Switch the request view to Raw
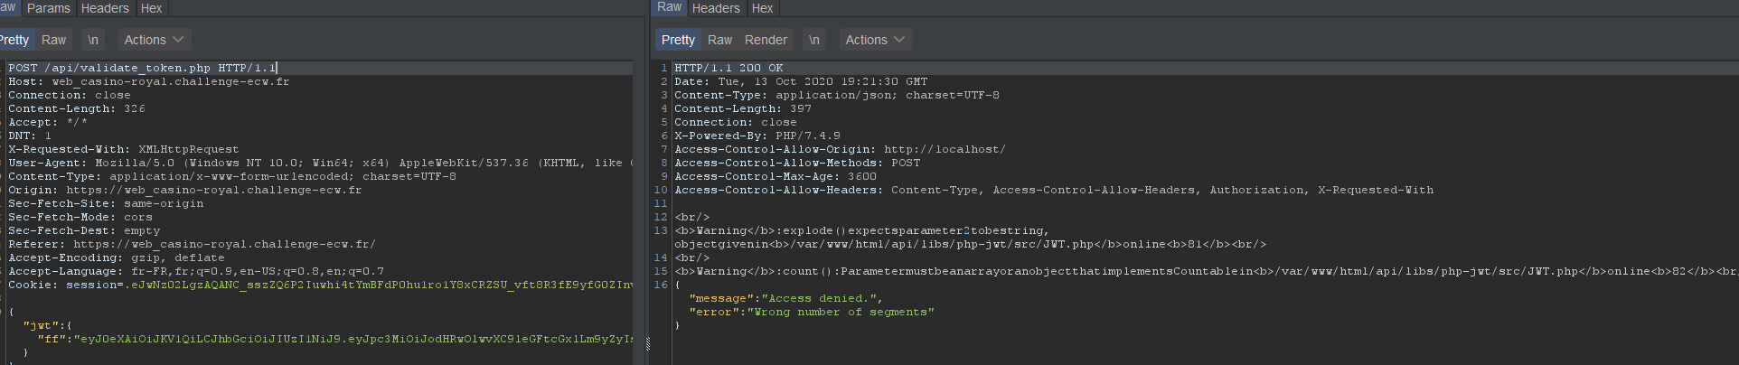 54,40
